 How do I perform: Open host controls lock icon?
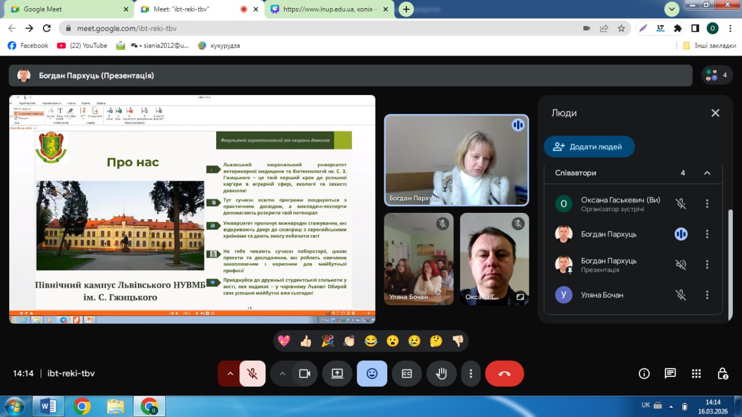point(722,374)
